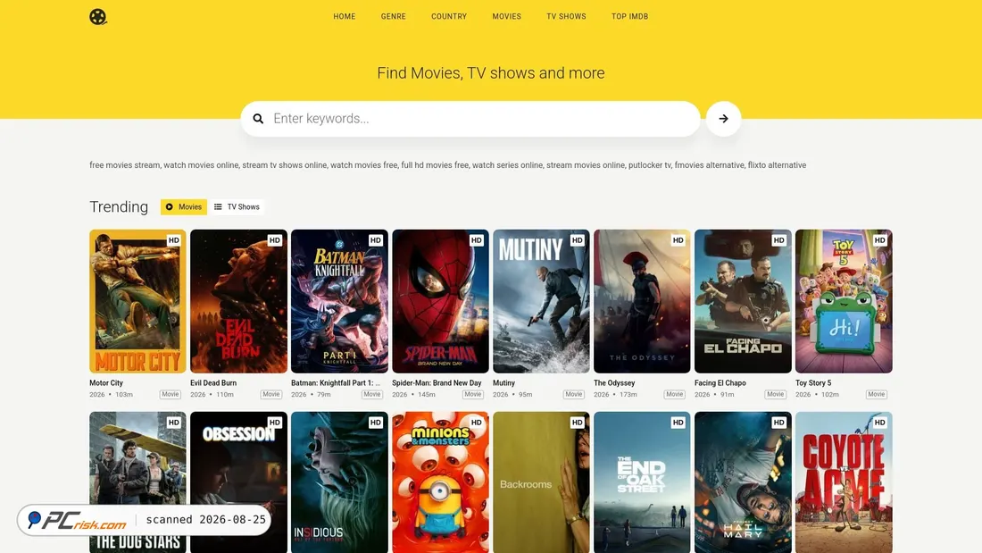The height and width of the screenshot is (553, 982).
Task: Click the Trending heading
Action: [x=119, y=207]
